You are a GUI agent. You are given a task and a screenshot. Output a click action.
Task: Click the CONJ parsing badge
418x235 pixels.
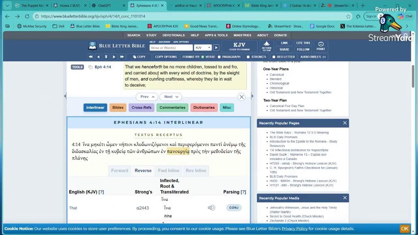click(x=234, y=208)
